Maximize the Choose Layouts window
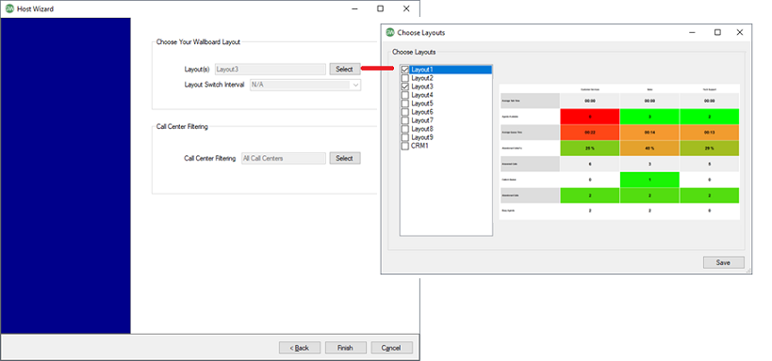This screenshot has height=361, width=772. click(x=717, y=32)
